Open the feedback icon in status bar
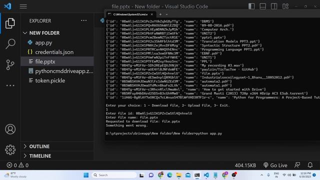Image resolution: width=320 pixels, height=180 pixels. pos(297,165)
